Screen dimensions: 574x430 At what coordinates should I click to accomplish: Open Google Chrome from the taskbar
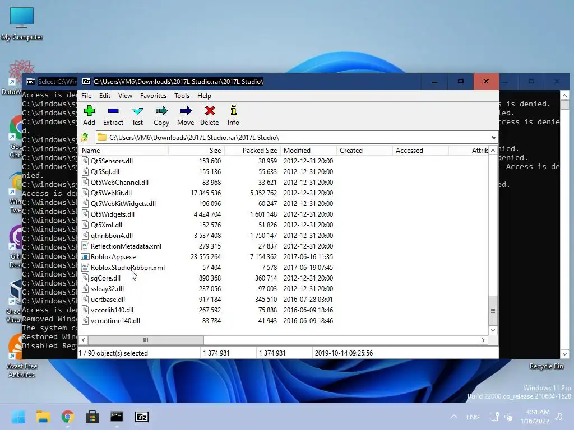click(x=67, y=417)
